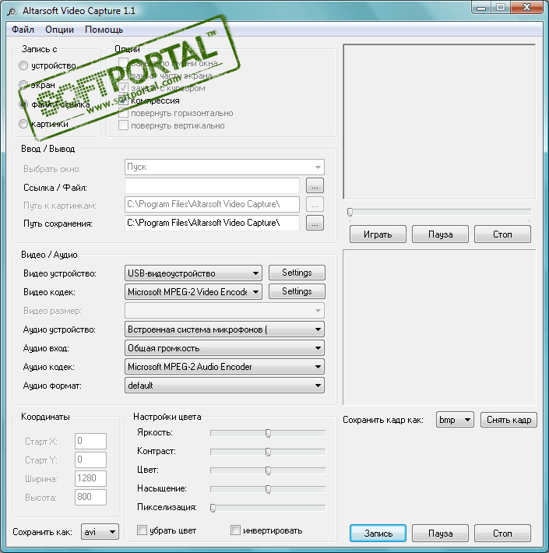
Task: Browse for Путь к картинкам folder
Action: (315, 204)
